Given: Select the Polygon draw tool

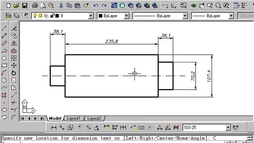Looking at the screenshot, I should pyautogui.click(x=4, y=58).
